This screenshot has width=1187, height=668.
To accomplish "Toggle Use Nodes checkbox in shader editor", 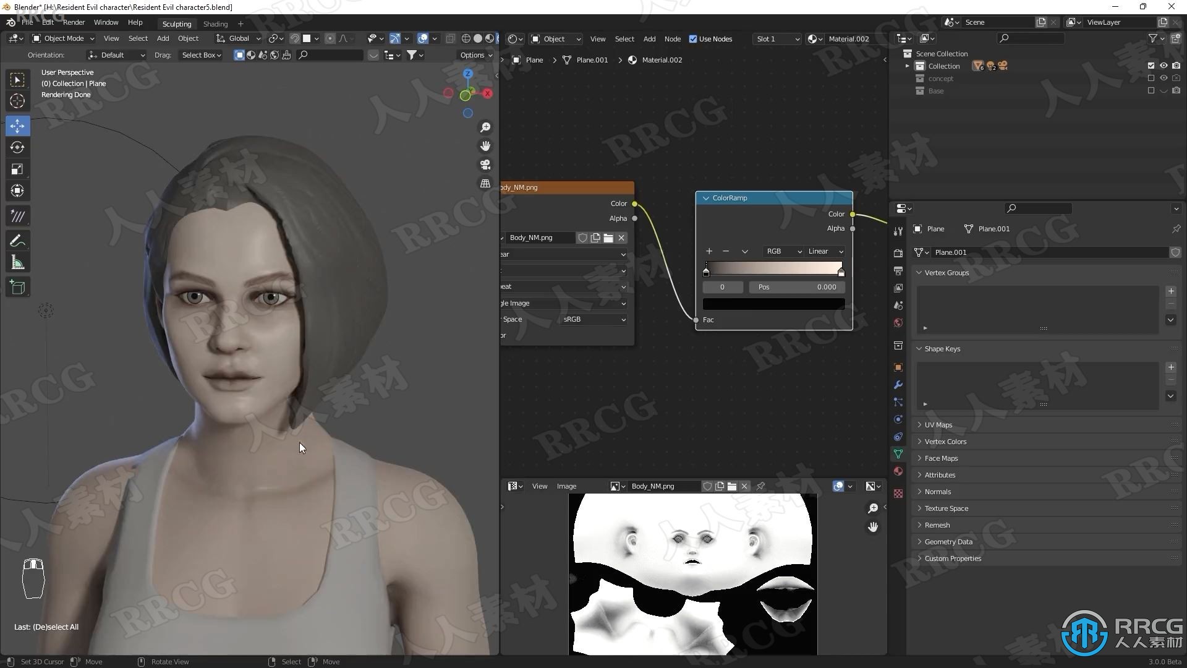I will point(691,39).
